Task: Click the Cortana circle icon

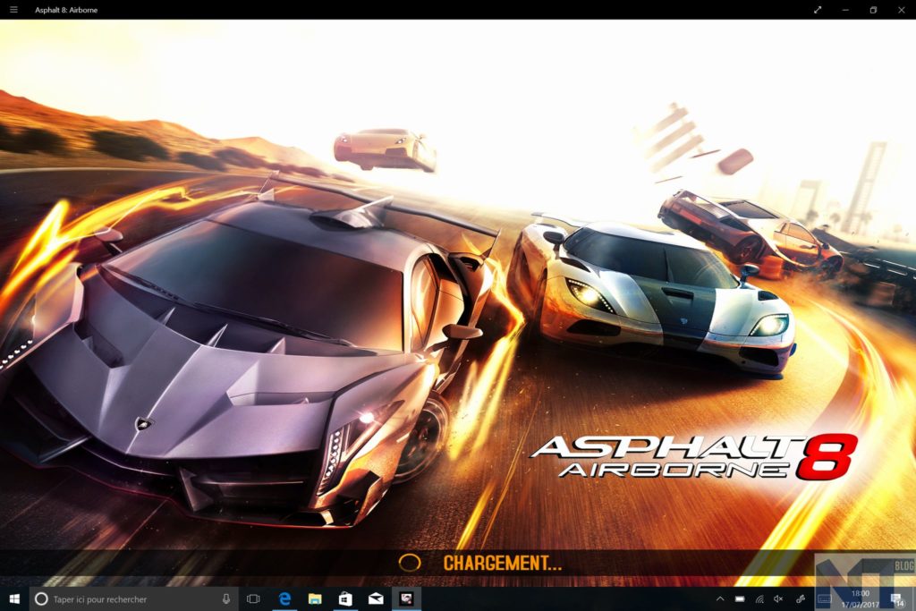Action: click(x=41, y=598)
